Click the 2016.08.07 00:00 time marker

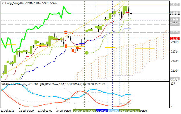pos(84,111)
